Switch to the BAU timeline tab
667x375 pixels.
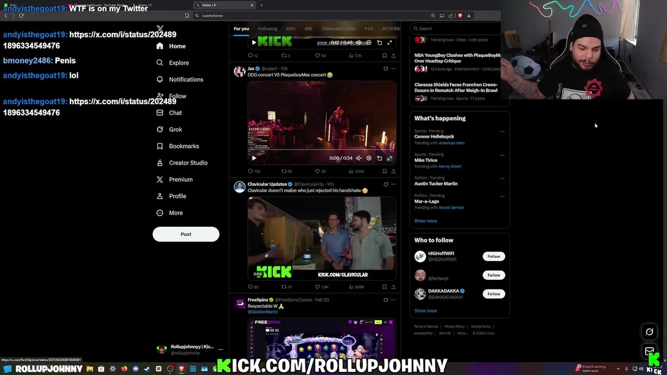click(x=291, y=29)
